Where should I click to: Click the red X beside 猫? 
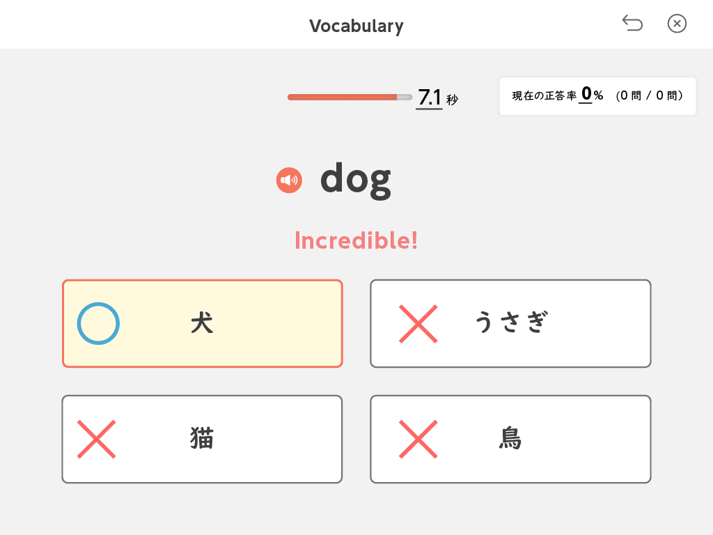96,439
